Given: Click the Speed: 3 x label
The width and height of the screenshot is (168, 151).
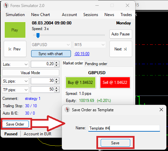Looking at the screenshot, I should (x=40, y=29).
